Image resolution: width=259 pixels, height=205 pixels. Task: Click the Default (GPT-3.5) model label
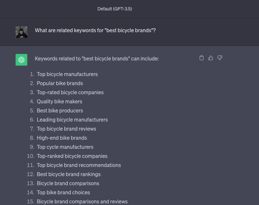[115, 9]
